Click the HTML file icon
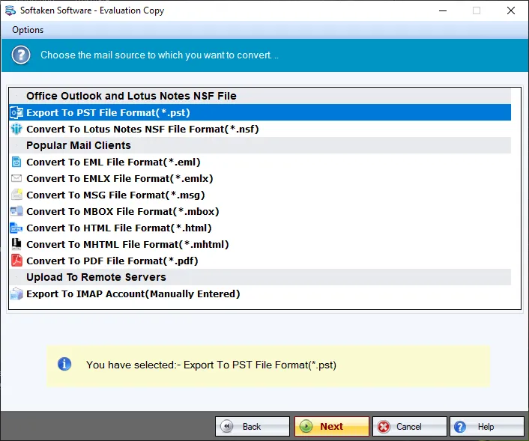529x441 pixels. 16,228
